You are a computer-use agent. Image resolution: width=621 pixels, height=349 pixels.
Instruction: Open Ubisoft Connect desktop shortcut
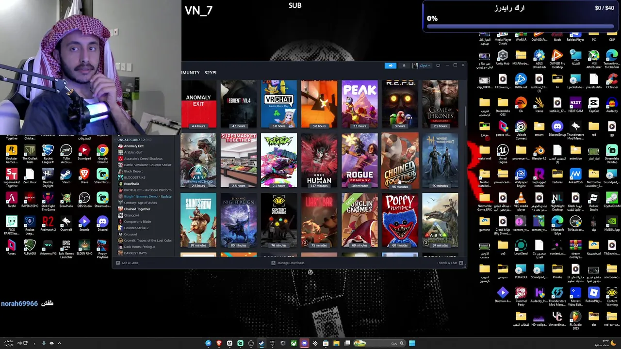coord(521,130)
